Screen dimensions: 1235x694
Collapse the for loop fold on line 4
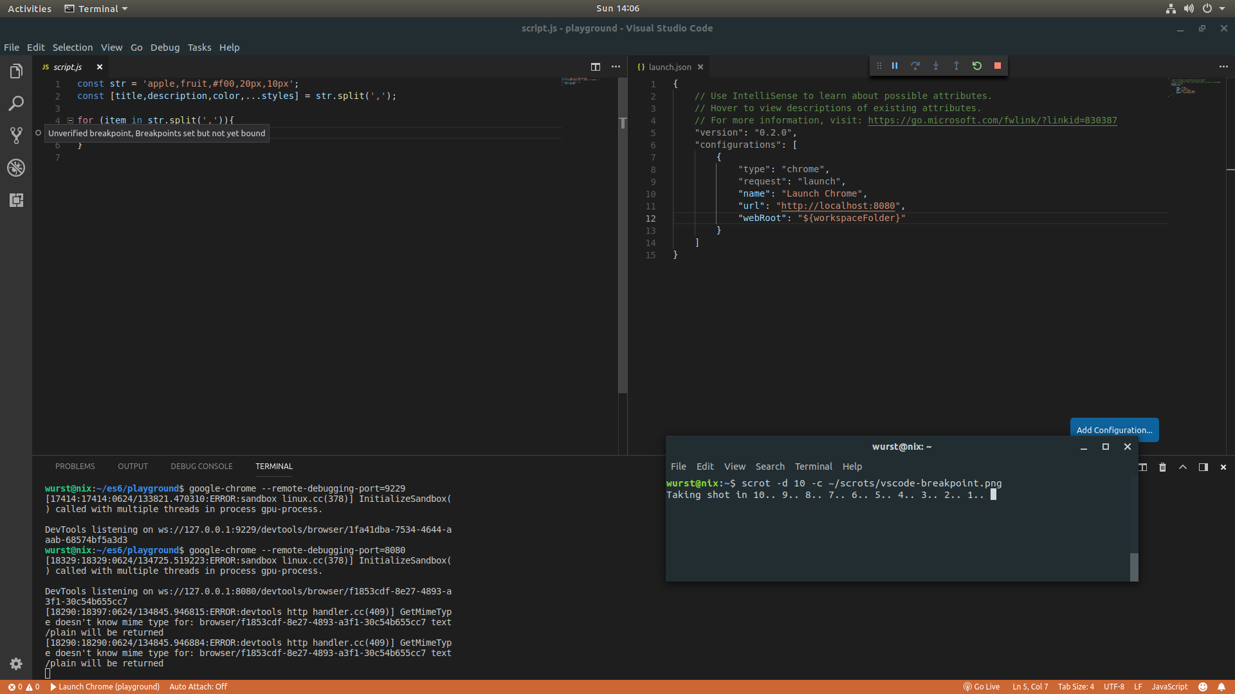pos(70,120)
